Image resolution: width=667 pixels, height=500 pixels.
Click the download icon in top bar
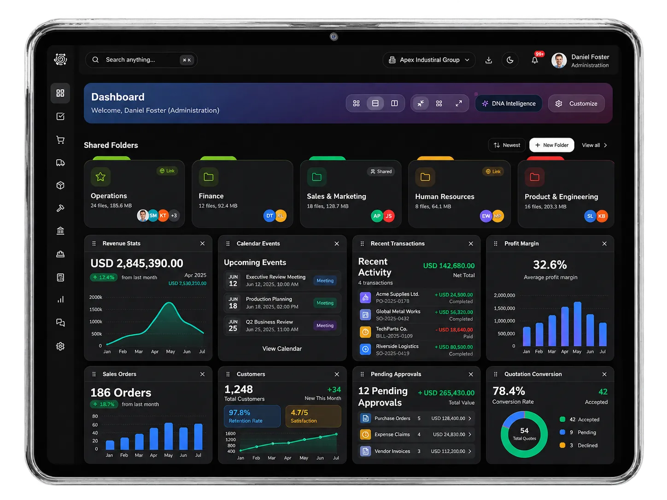(489, 60)
